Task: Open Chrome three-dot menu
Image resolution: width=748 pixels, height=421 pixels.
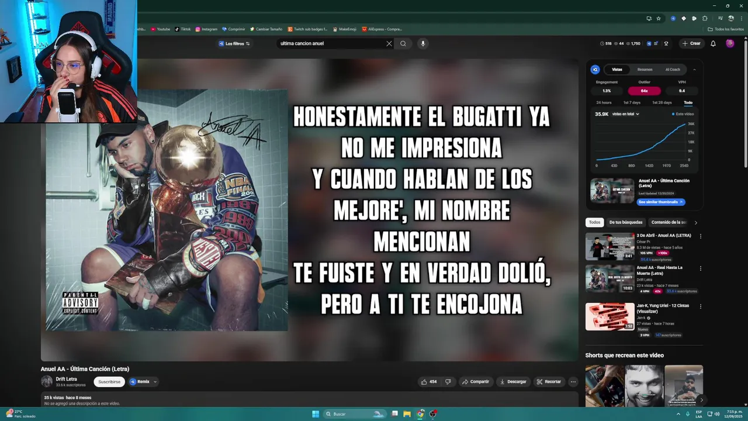Action: 742,18
